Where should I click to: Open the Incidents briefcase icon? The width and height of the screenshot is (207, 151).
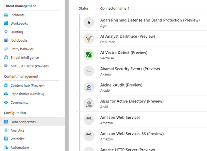[x=6, y=15]
